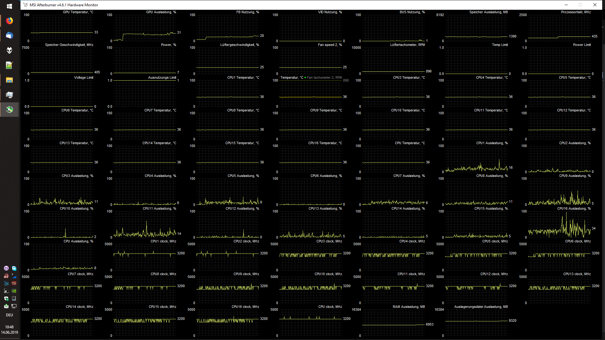Click the red GII tray icon
The height and width of the screenshot is (340, 605).
click(6, 276)
